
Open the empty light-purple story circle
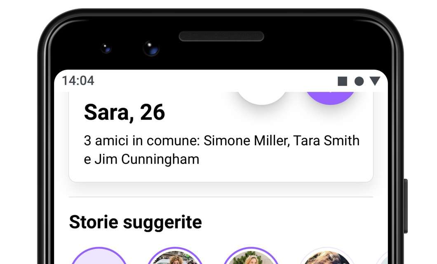[x=99, y=256]
